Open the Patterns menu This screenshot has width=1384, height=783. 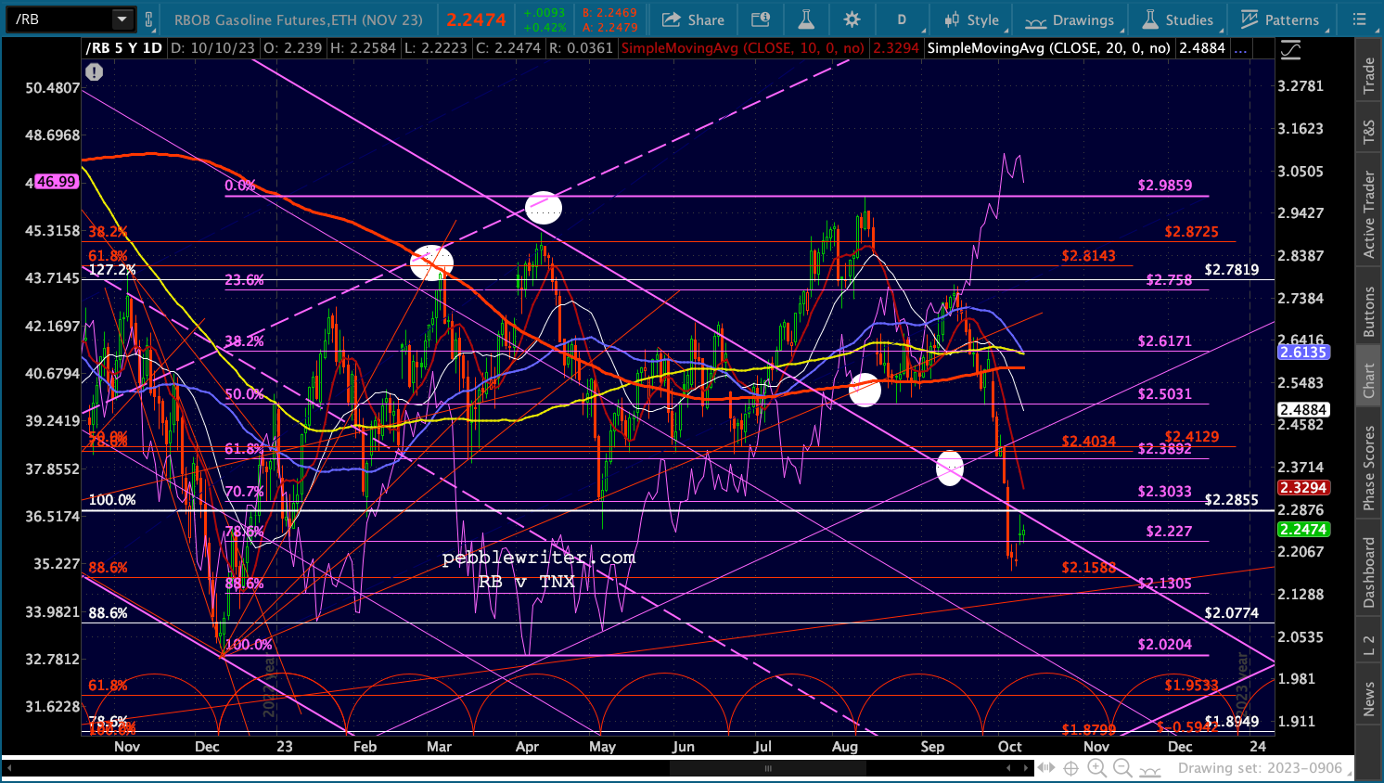[1280, 19]
